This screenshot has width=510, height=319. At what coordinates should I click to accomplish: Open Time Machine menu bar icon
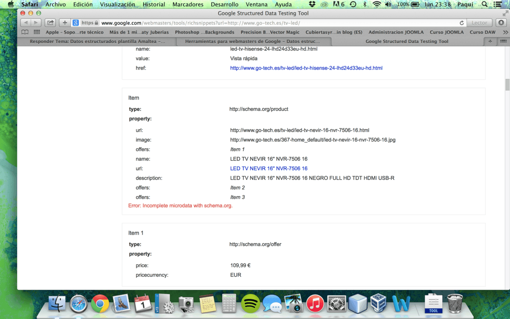(x=353, y=4)
